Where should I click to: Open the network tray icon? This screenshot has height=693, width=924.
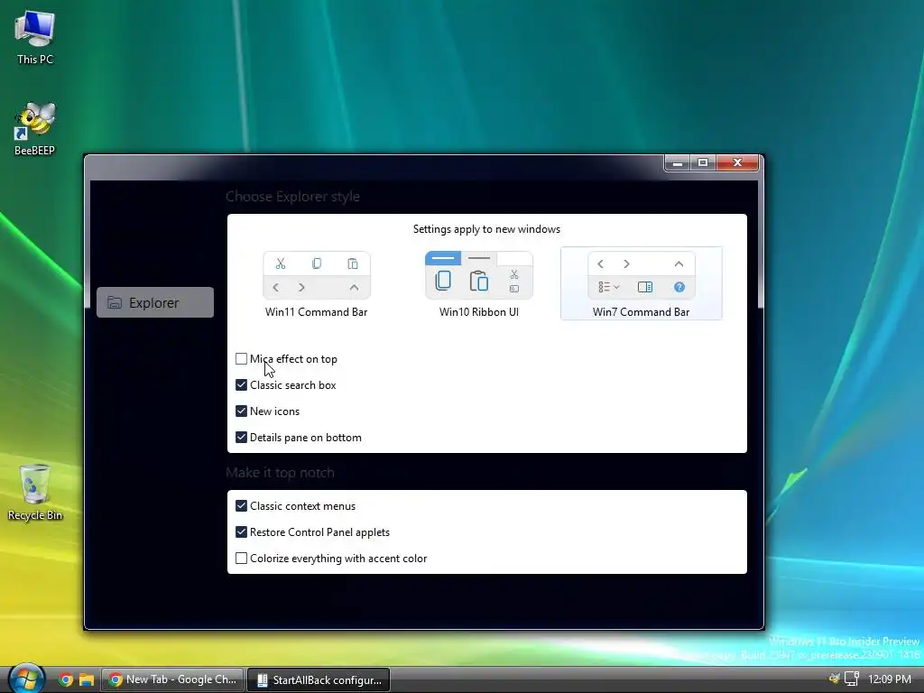point(852,679)
